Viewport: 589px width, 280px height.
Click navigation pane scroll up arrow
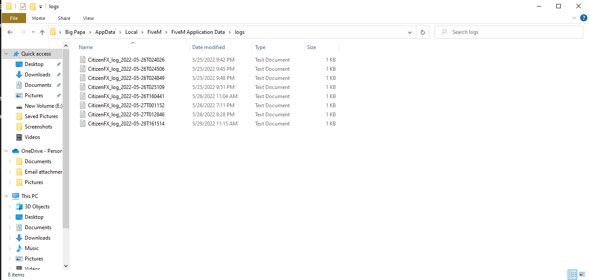click(x=66, y=45)
